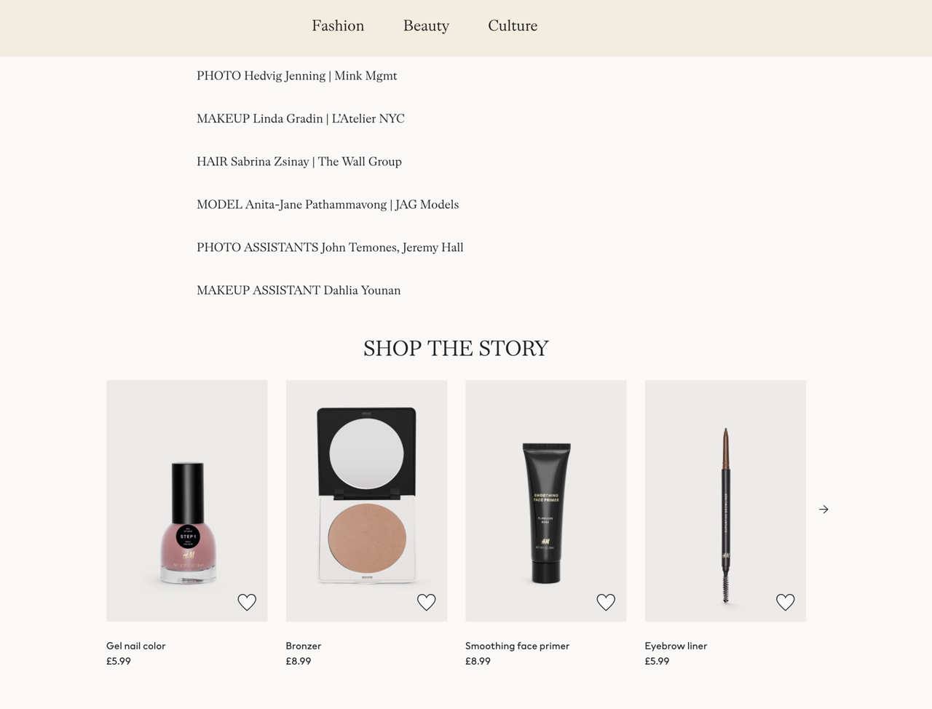Screen dimensions: 932x709
Task: Click the Bronzer £8.99 price
Action: 299,661
